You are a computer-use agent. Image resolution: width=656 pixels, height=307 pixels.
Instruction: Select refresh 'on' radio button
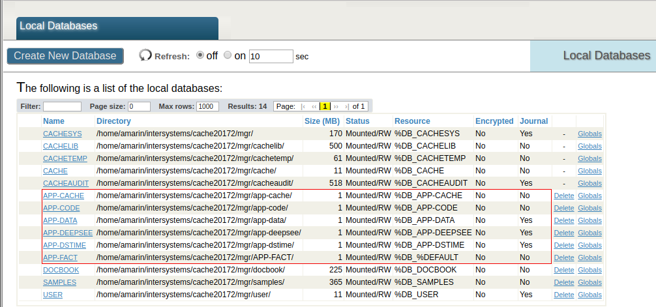tap(228, 55)
